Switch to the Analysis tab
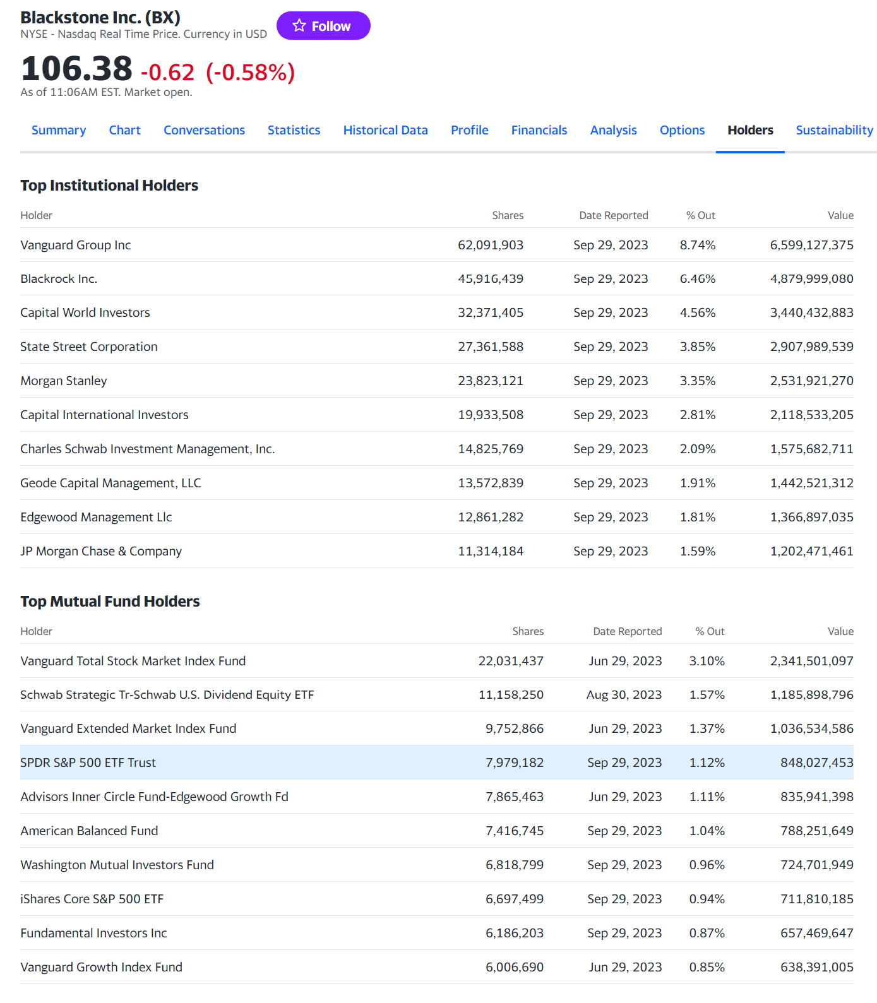The image size is (877, 1003). (x=613, y=130)
